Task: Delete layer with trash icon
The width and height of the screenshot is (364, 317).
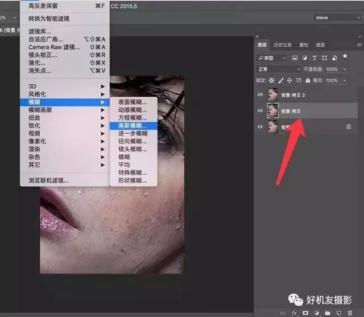Action: coord(350,313)
